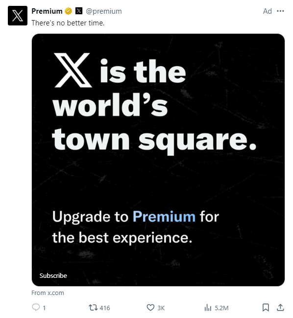Share the post with the upload arrow icon
Image resolution: width=293 pixels, height=318 pixels.
tap(280, 307)
